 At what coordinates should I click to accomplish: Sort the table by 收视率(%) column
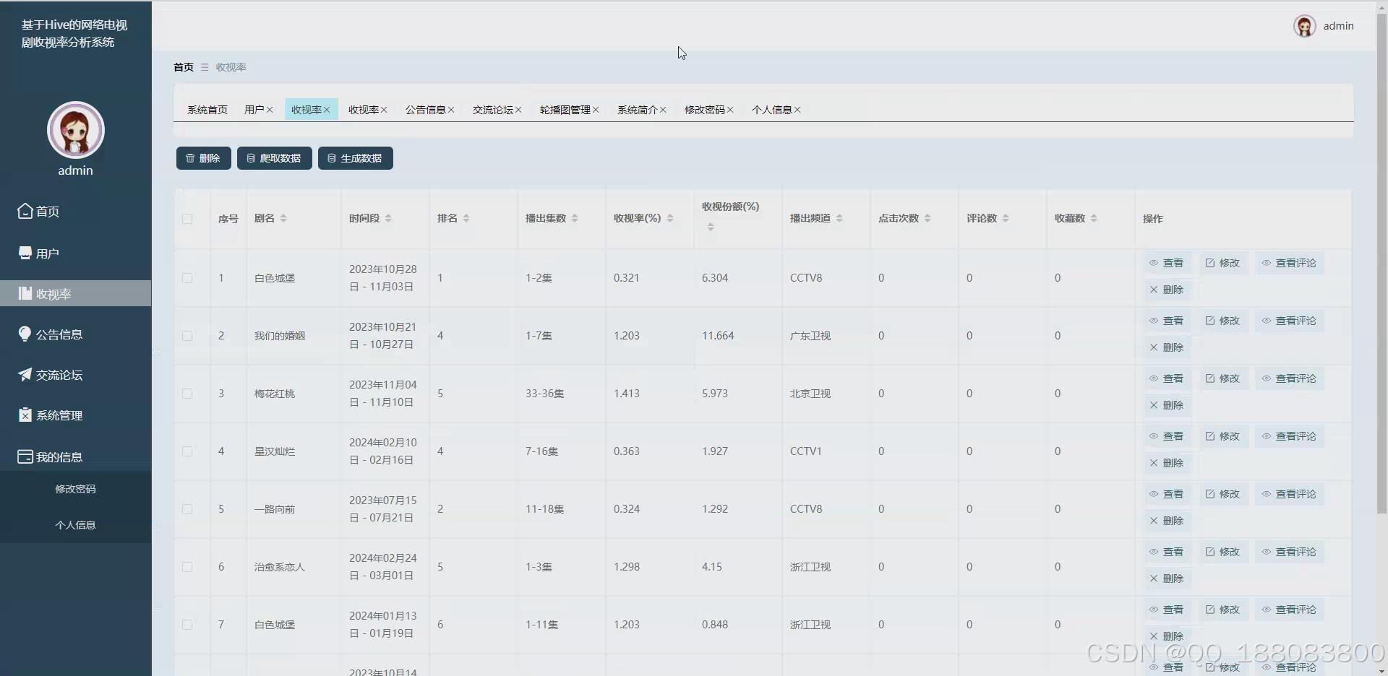pos(669,218)
